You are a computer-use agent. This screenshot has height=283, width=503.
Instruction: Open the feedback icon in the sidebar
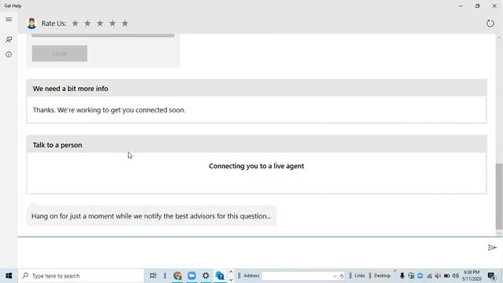click(9, 39)
